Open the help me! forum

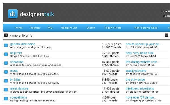16,53
